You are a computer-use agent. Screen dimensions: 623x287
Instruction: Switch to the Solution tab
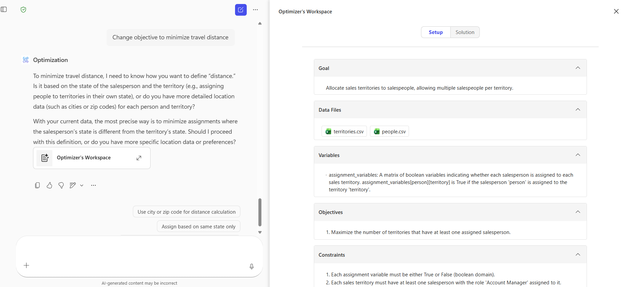click(465, 32)
